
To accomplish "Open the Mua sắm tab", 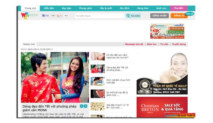I will point(179,8).
